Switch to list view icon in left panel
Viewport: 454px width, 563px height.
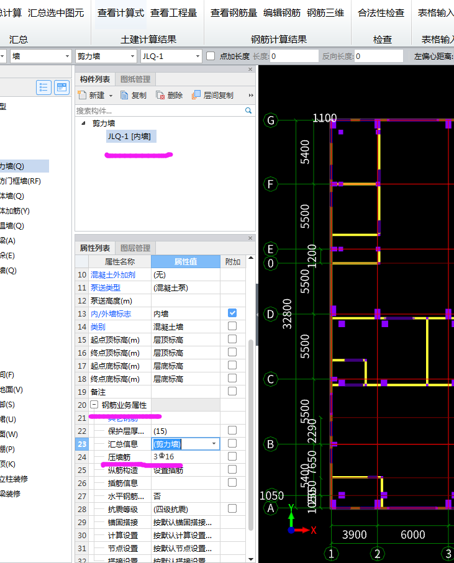tap(43, 88)
